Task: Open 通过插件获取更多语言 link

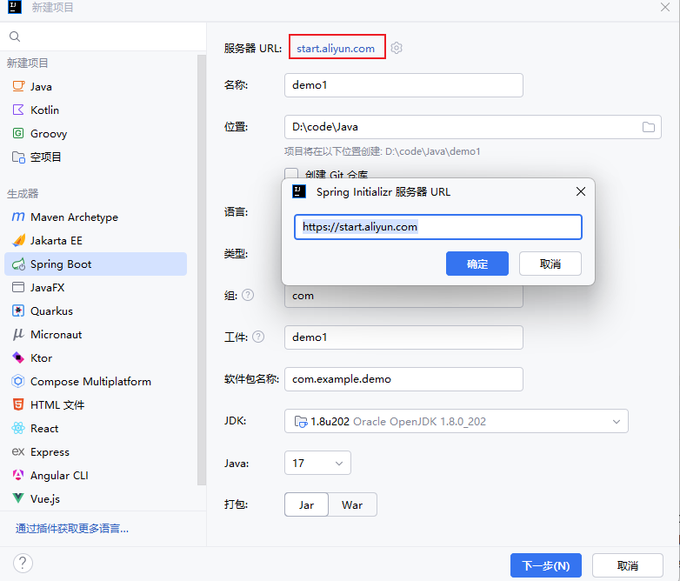Action: click(x=72, y=528)
